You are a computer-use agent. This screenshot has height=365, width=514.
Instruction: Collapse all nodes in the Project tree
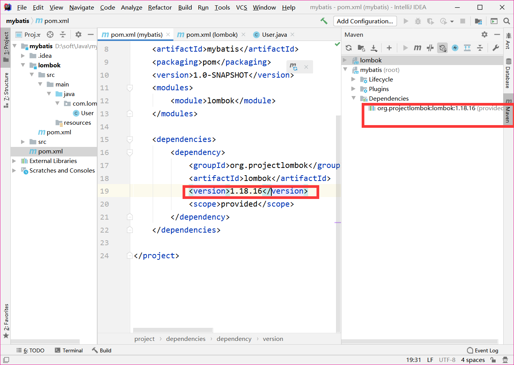pos(63,34)
